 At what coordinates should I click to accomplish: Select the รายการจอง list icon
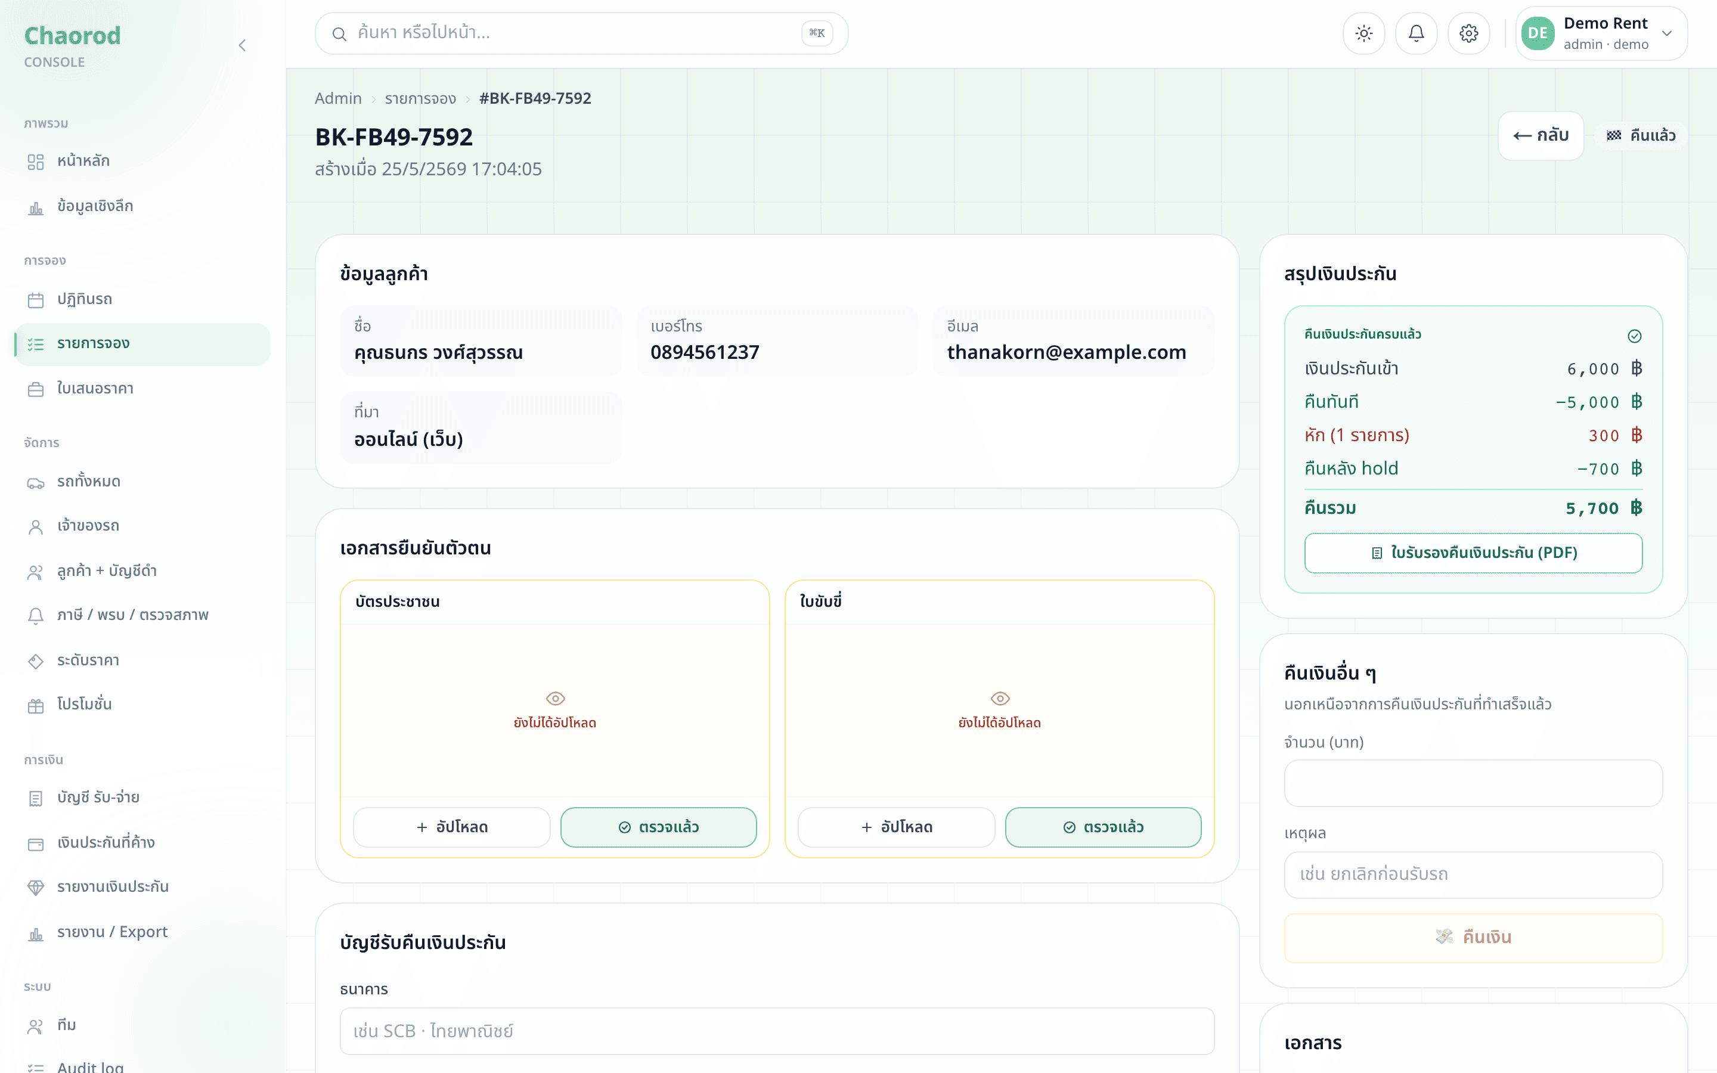tap(36, 344)
